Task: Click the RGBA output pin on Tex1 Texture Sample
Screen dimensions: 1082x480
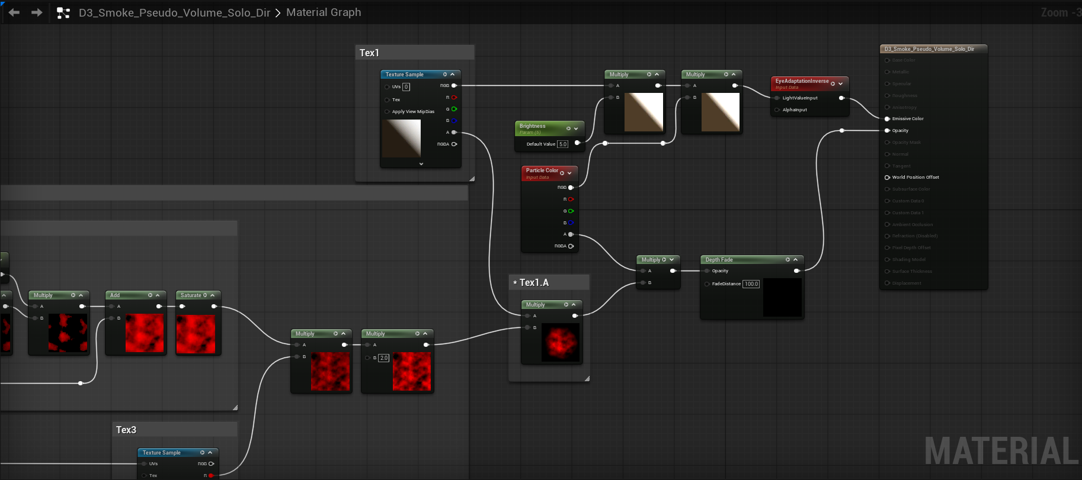Action: click(x=454, y=144)
